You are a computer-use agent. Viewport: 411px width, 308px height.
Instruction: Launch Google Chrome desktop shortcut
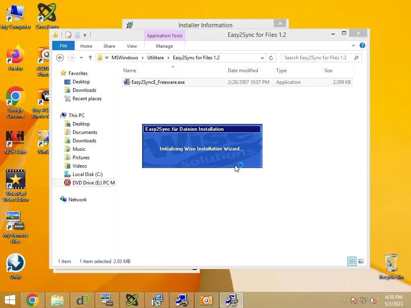pos(16,102)
